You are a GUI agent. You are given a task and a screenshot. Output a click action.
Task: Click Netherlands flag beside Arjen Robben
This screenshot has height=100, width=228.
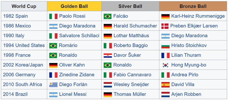click(166, 95)
